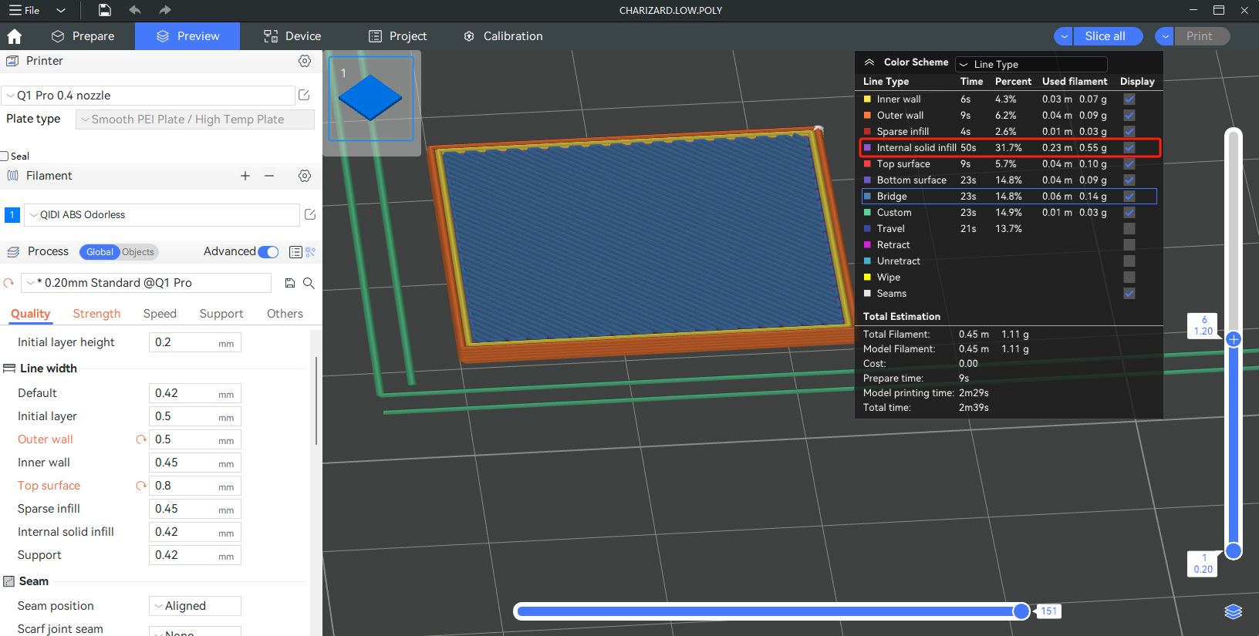The width and height of the screenshot is (1259, 636).
Task: Open Filament settings gear icon
Action: click(305, 176)
